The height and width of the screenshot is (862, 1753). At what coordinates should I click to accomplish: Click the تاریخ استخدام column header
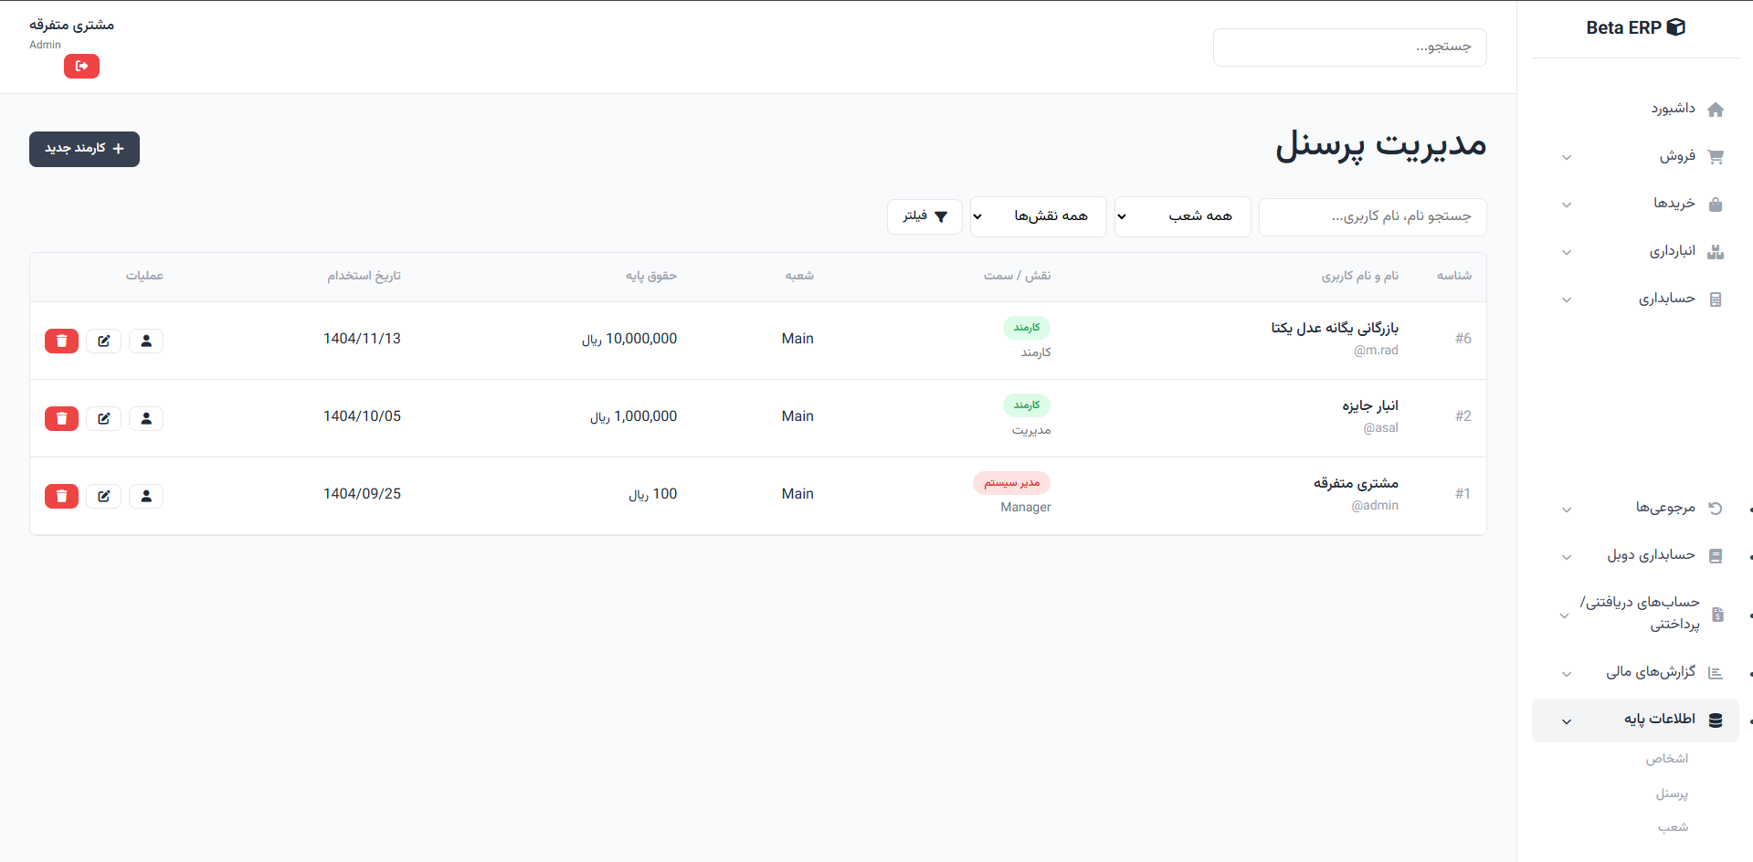click(364, 276)
